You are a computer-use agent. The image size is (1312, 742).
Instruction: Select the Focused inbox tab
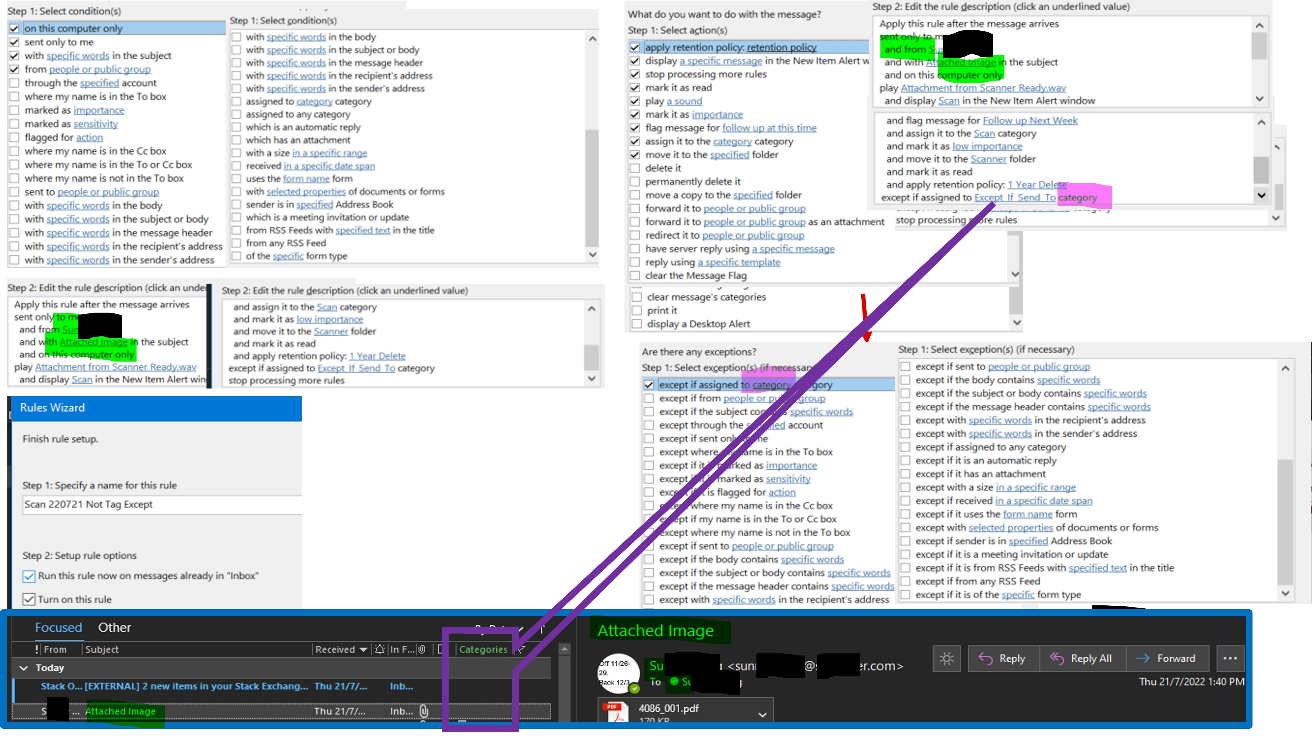(58, 627)
